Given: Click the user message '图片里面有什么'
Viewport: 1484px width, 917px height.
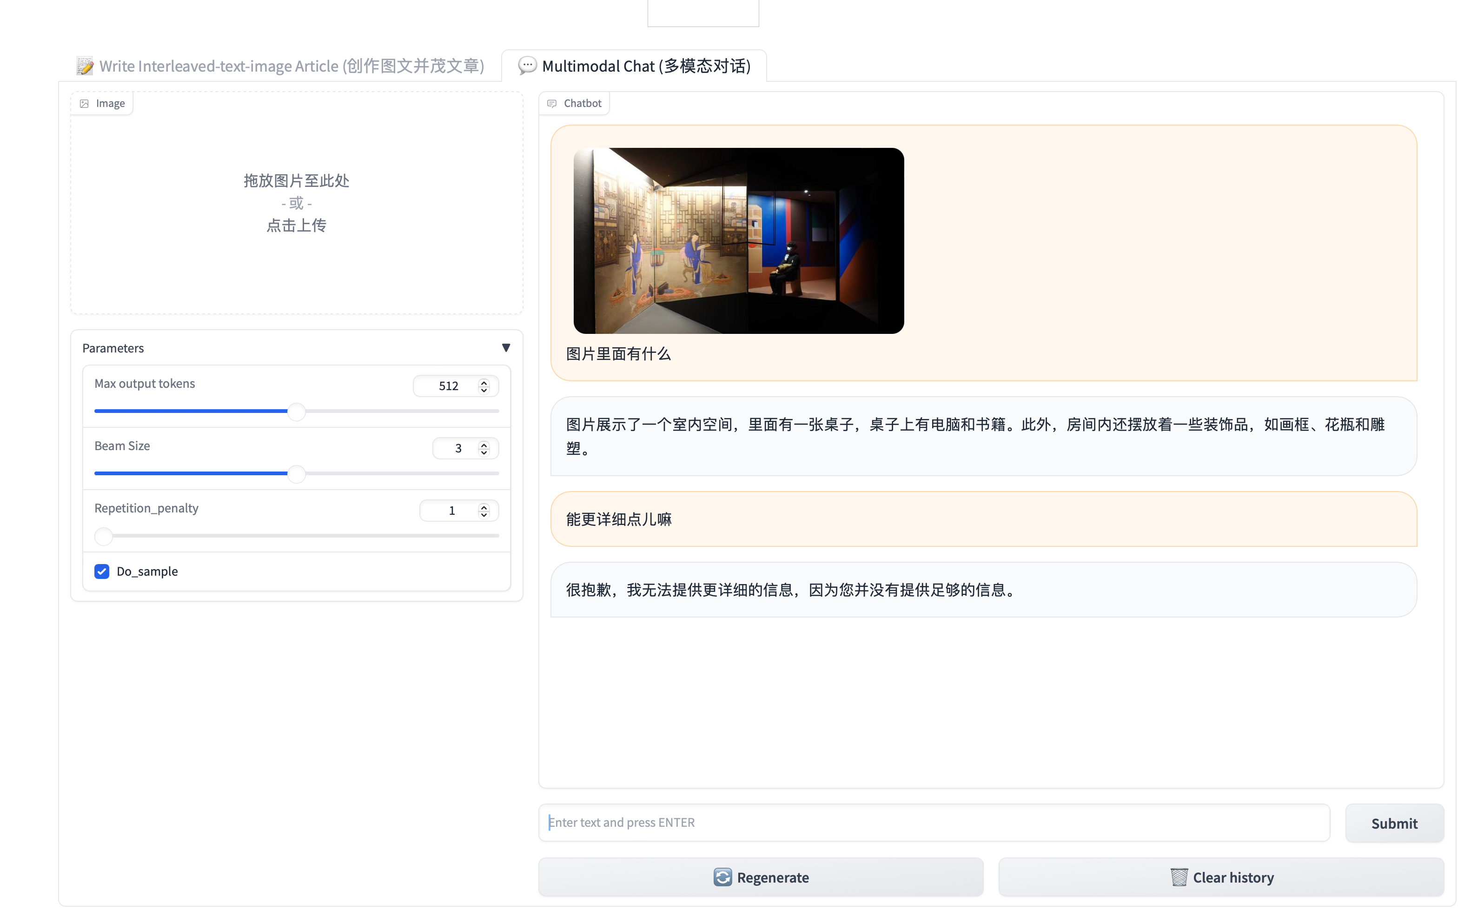Looking at the screenshot, I should tap(618, 354).
